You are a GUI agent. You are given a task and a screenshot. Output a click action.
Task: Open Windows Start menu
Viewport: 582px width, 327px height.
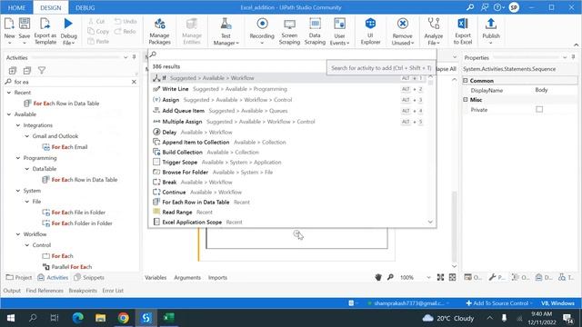[11, 318]
